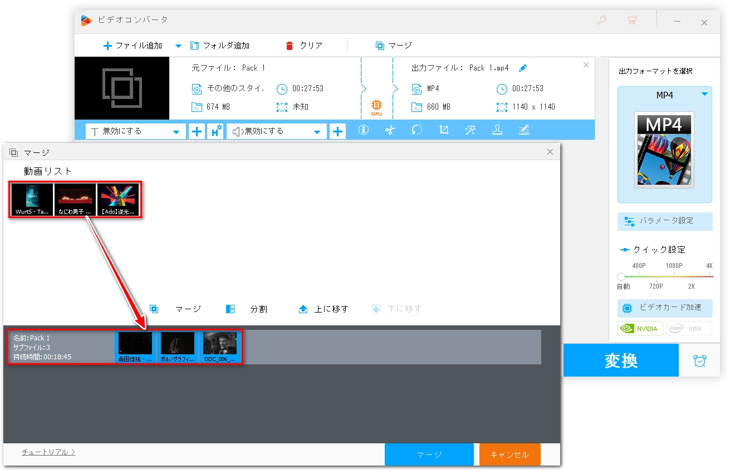This screenshot has width=730, height=470.
Task: Click the source size 674 MB
Action: (x=218, y=107)
